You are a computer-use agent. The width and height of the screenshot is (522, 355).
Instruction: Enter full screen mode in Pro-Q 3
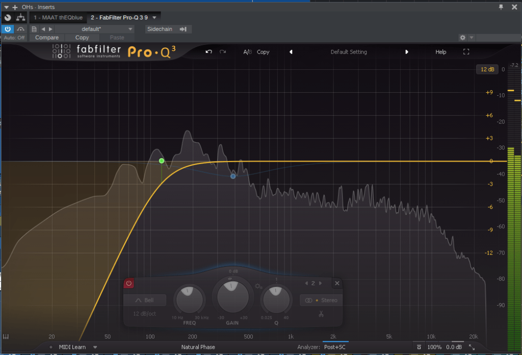click(466, 52)
